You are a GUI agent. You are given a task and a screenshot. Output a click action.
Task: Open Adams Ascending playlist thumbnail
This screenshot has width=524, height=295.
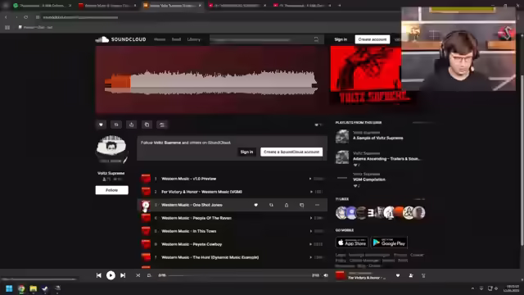[342, 157]
